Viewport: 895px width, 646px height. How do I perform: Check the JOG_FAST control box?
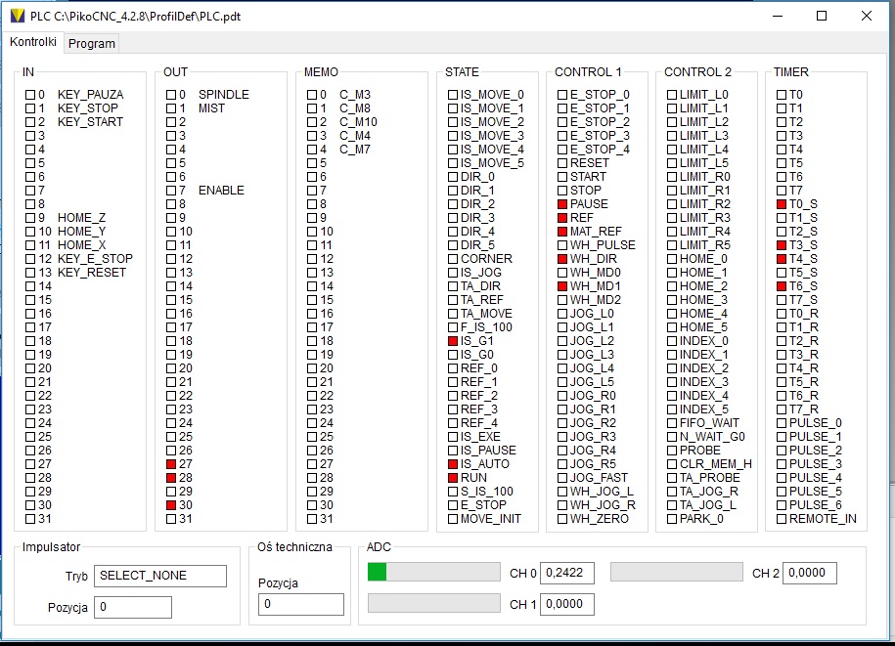coord(562,478)
